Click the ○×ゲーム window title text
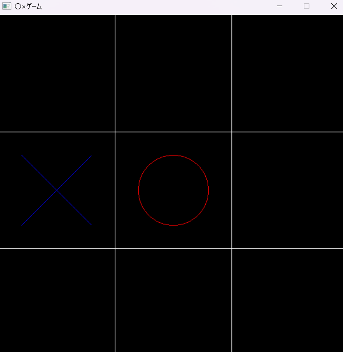 28,6
